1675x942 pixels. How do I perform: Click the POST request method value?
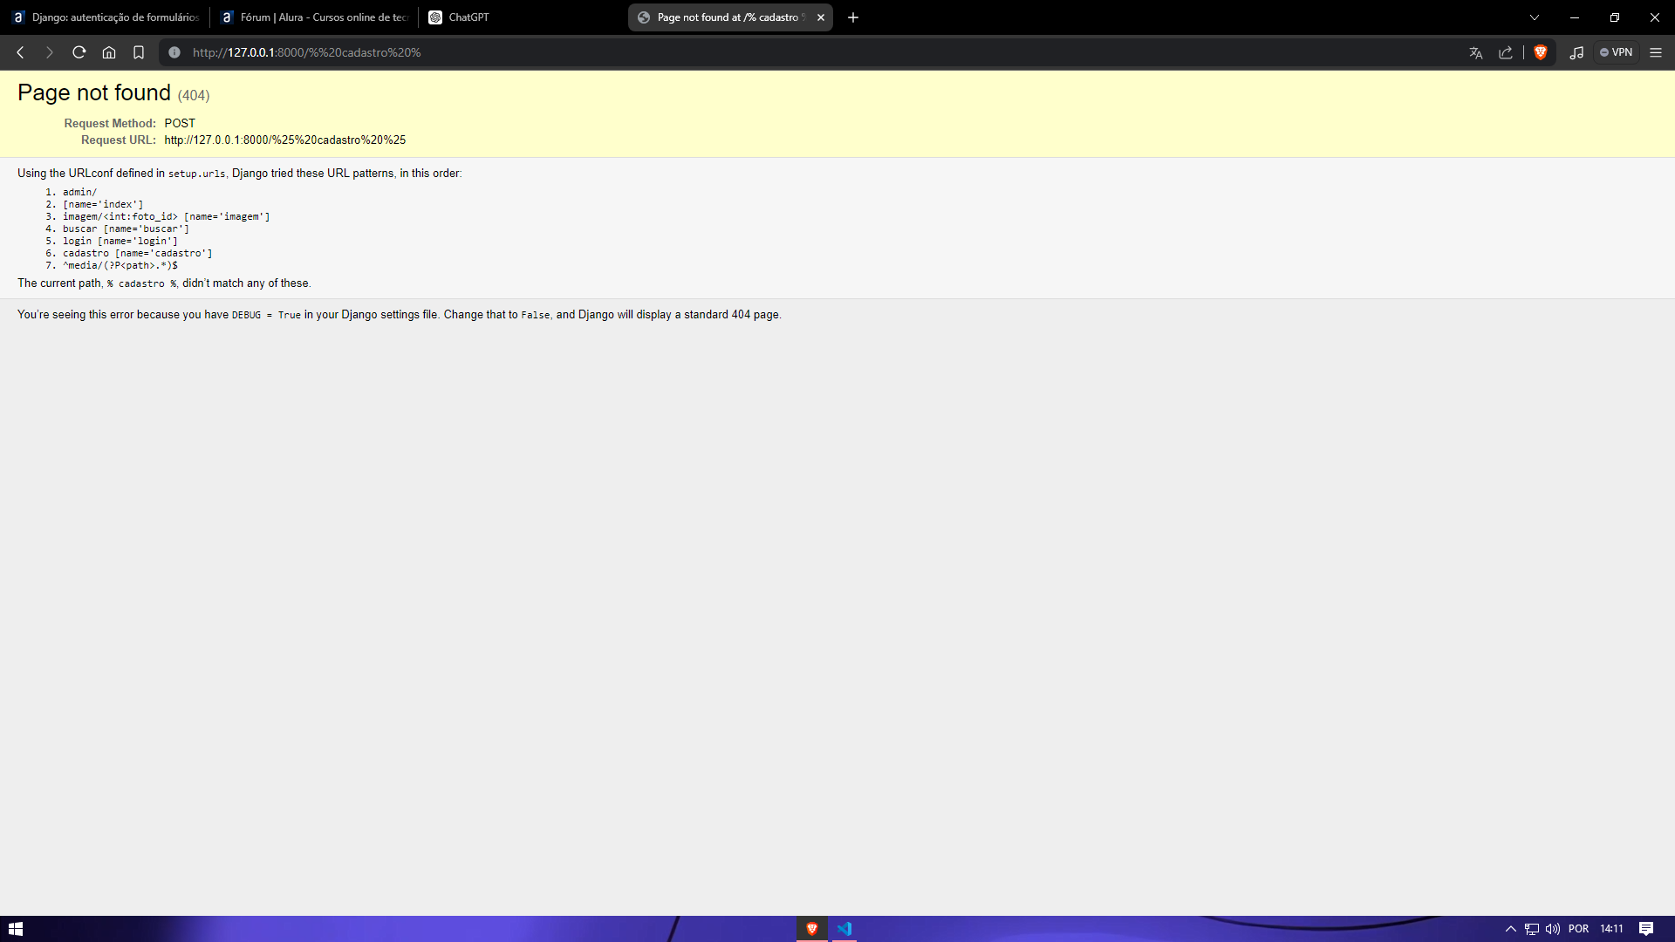[180, 124]
